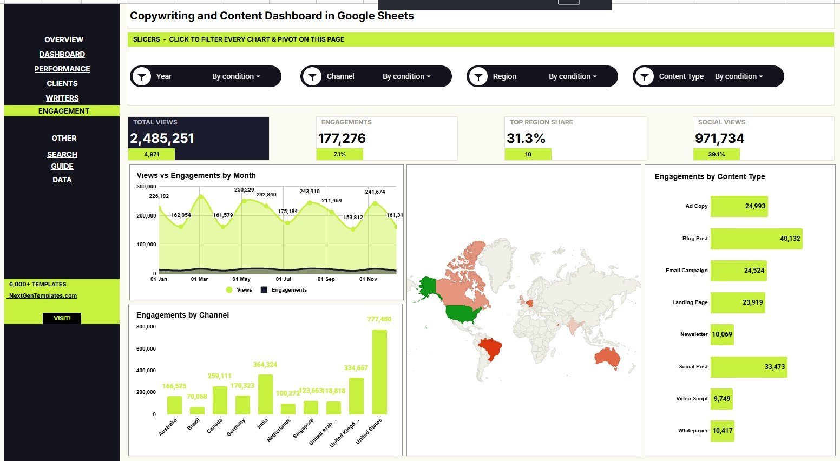Click the Landing Page bar 23,919
This screenshot has height=461, width=840.
pyautogui.click(x=738, y=302)
